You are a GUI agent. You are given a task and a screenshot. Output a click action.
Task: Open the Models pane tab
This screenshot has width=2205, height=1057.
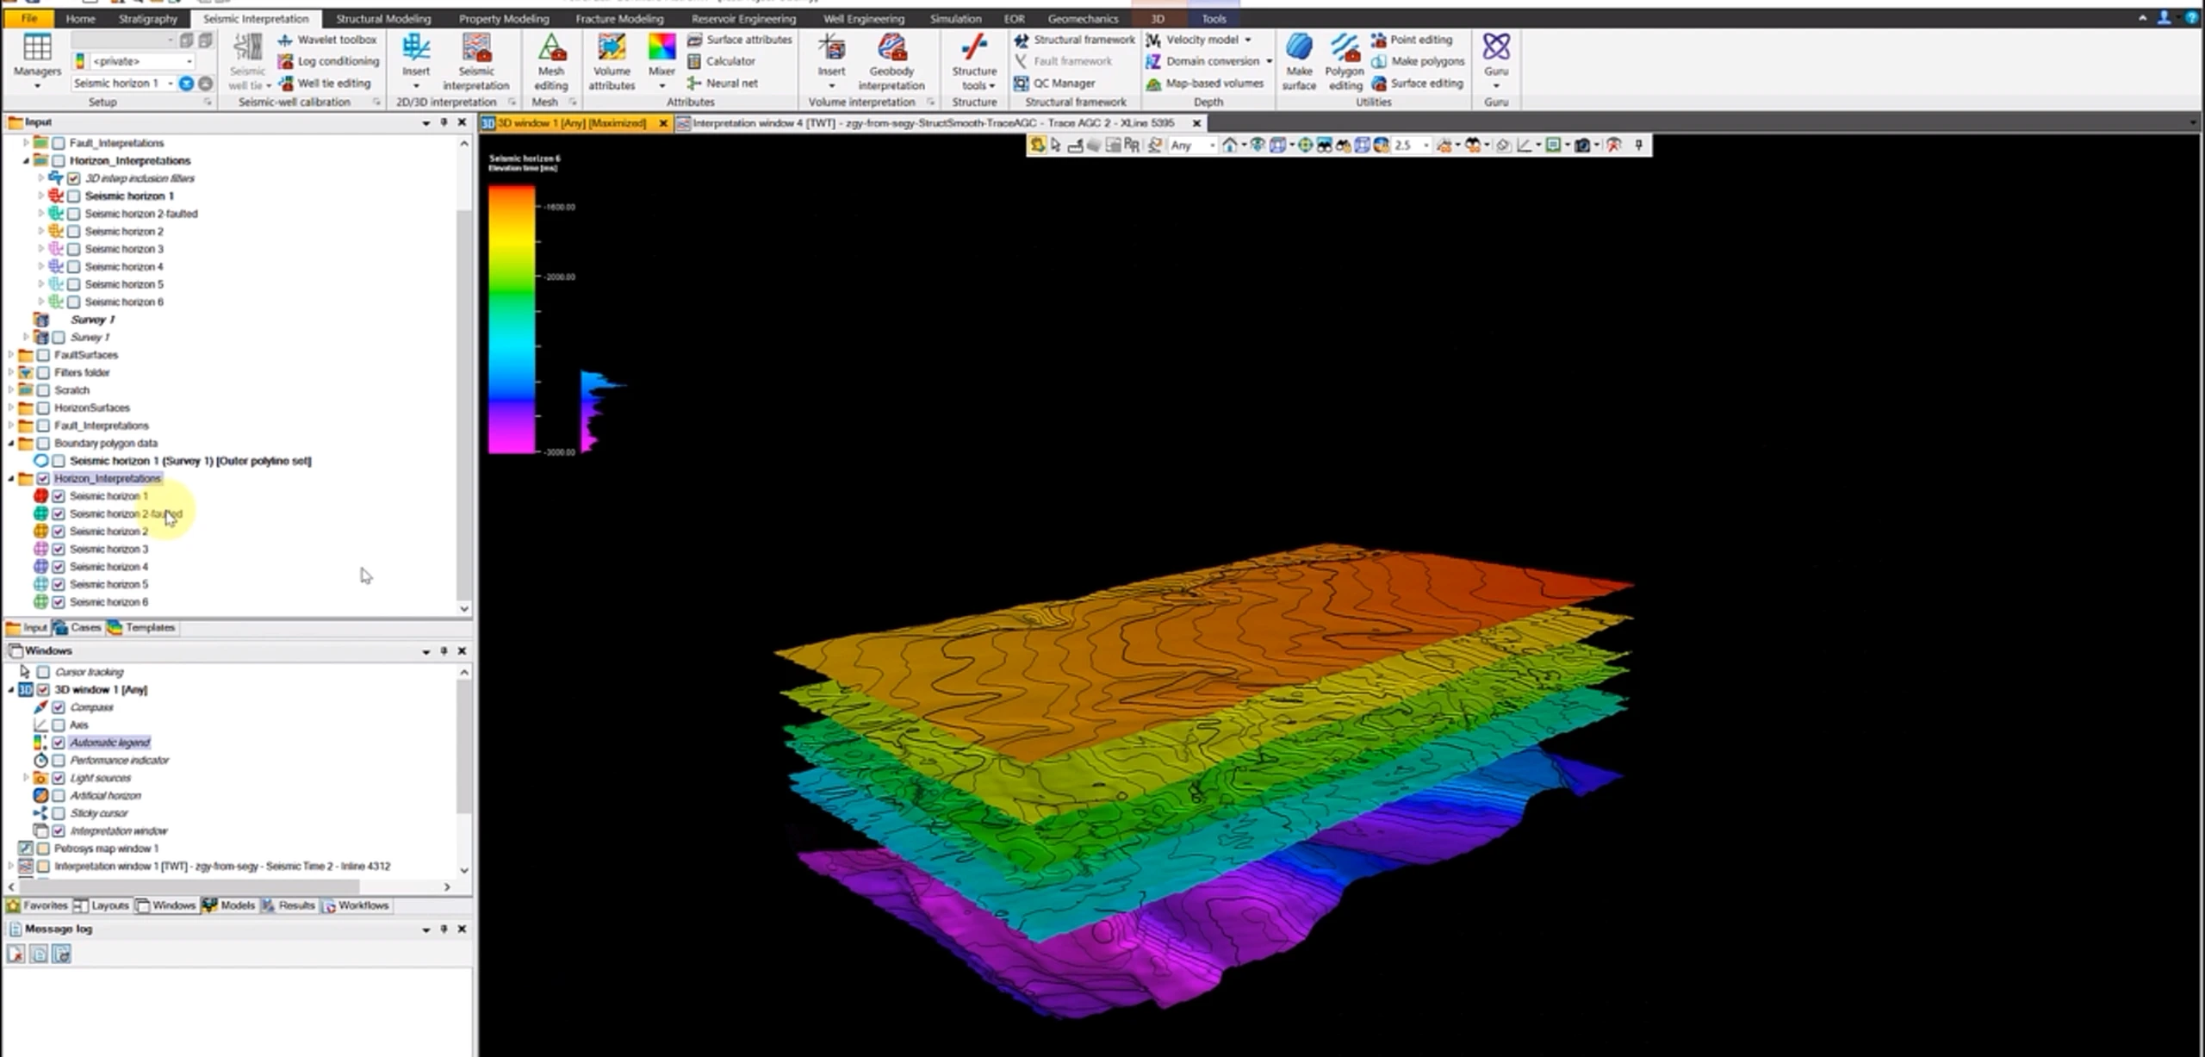click(229, 905)
